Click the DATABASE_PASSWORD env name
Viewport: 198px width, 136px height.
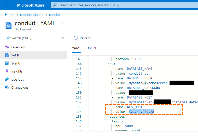(x=143, y=88)
